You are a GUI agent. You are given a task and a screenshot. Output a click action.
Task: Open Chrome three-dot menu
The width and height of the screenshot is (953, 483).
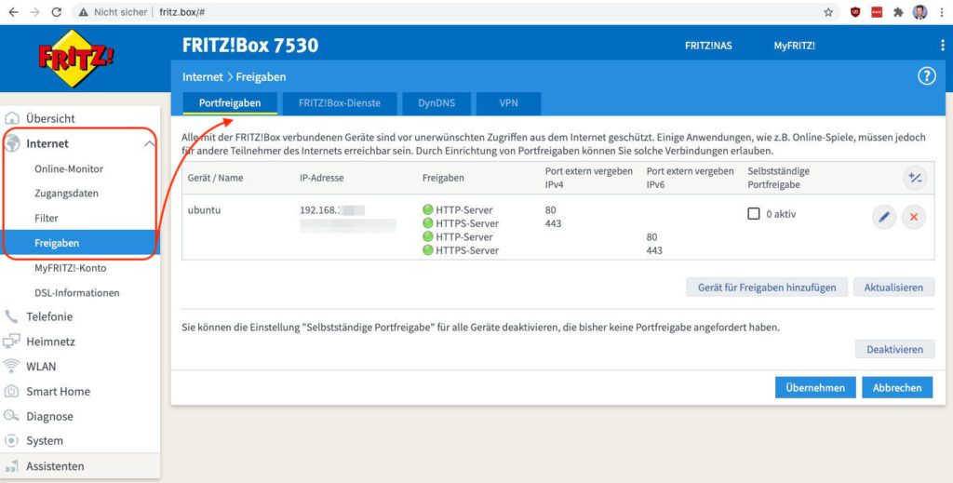tap(942, 12)
